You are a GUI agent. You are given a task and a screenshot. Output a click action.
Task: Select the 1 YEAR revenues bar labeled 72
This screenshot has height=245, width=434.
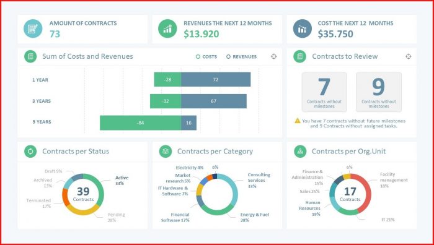point(216,80)
